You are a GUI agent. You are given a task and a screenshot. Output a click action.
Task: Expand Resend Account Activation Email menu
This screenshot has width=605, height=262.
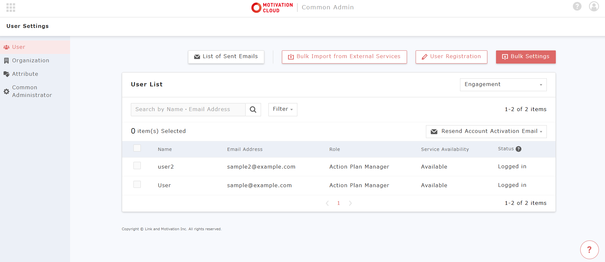[x=486, y=132]
